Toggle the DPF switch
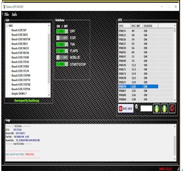Viewport: 183px width, 171px height. coord(62,31)
